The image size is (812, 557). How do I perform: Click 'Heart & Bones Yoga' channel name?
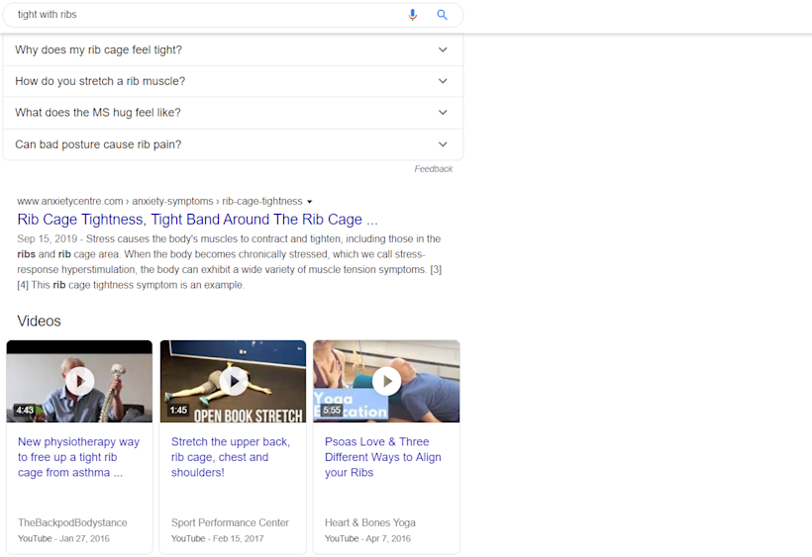coord(370,522)
